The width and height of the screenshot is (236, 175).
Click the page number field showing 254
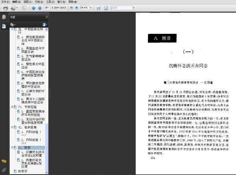pos(47,8)
